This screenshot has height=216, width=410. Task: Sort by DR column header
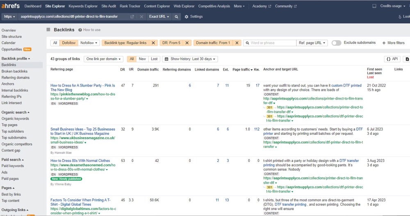(x=122, y=69)
